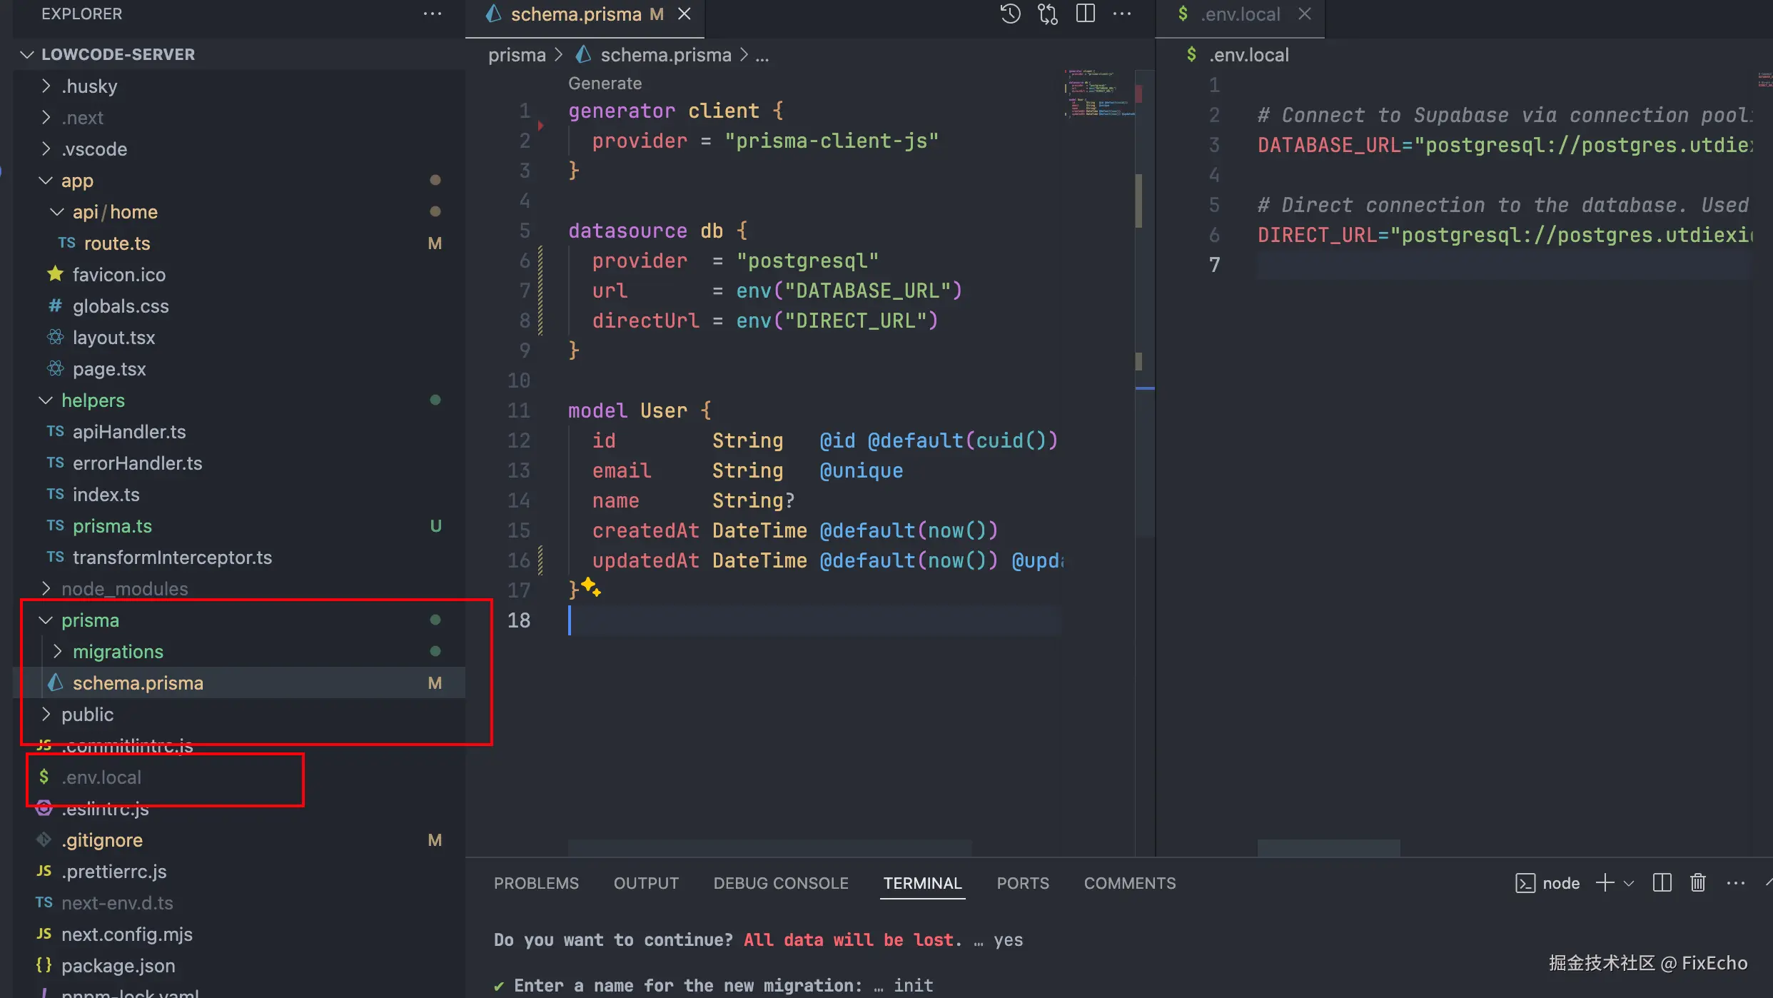Open the file history timeline icon
1773x998 pixels.
pos(1010,14)
